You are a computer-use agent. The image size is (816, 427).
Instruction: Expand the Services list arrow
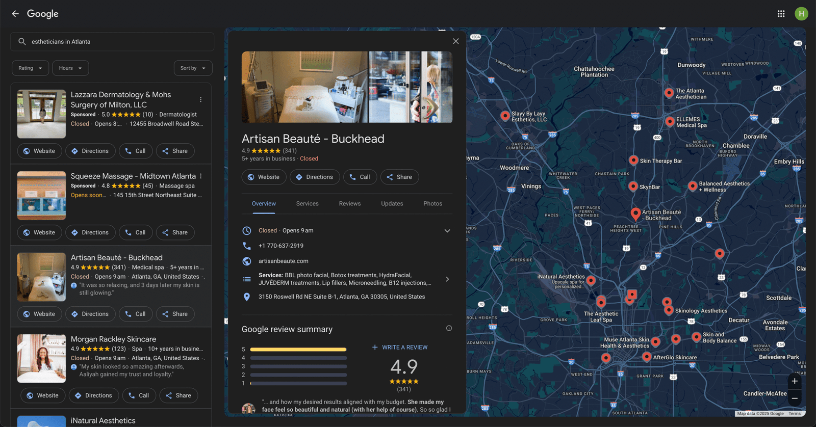pos(447,279)
